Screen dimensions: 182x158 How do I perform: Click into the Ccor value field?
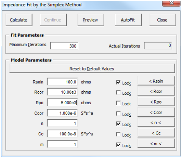point(62,113)
